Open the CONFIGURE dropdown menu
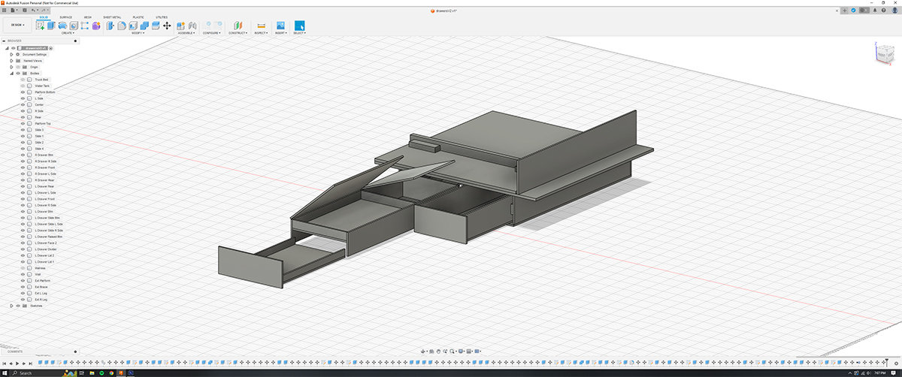 (211, 33)
